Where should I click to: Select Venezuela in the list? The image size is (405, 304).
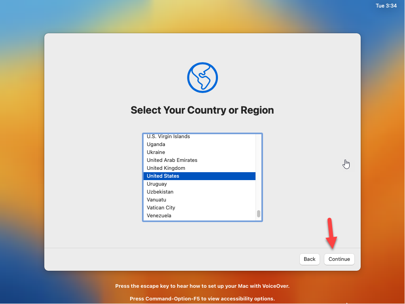tap(199, 216)
